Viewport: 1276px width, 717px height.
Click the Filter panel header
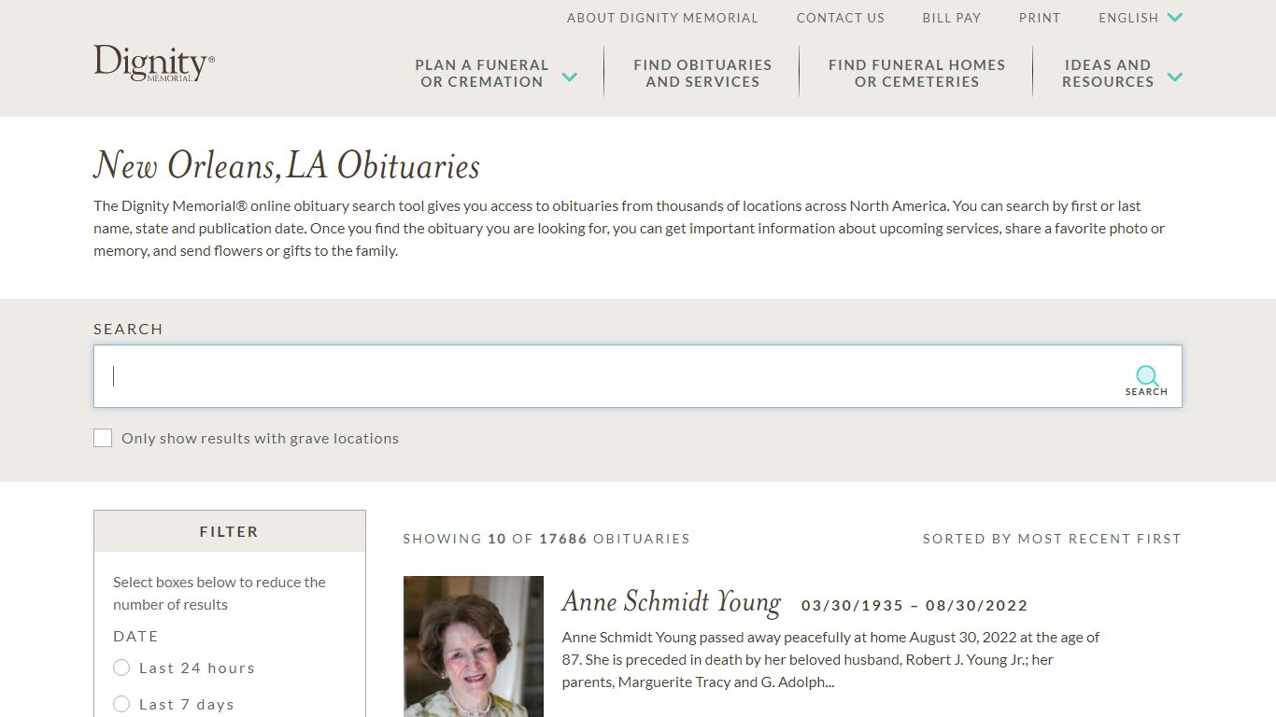coord(229,531)
